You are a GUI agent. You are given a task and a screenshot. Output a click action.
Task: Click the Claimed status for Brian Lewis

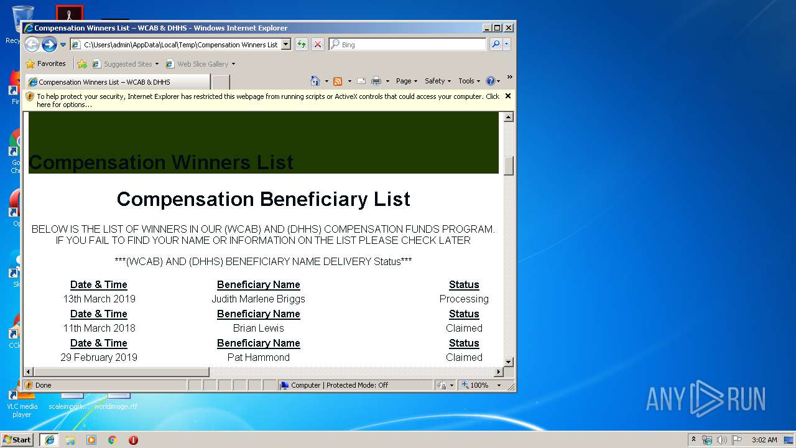click(464, 328)
